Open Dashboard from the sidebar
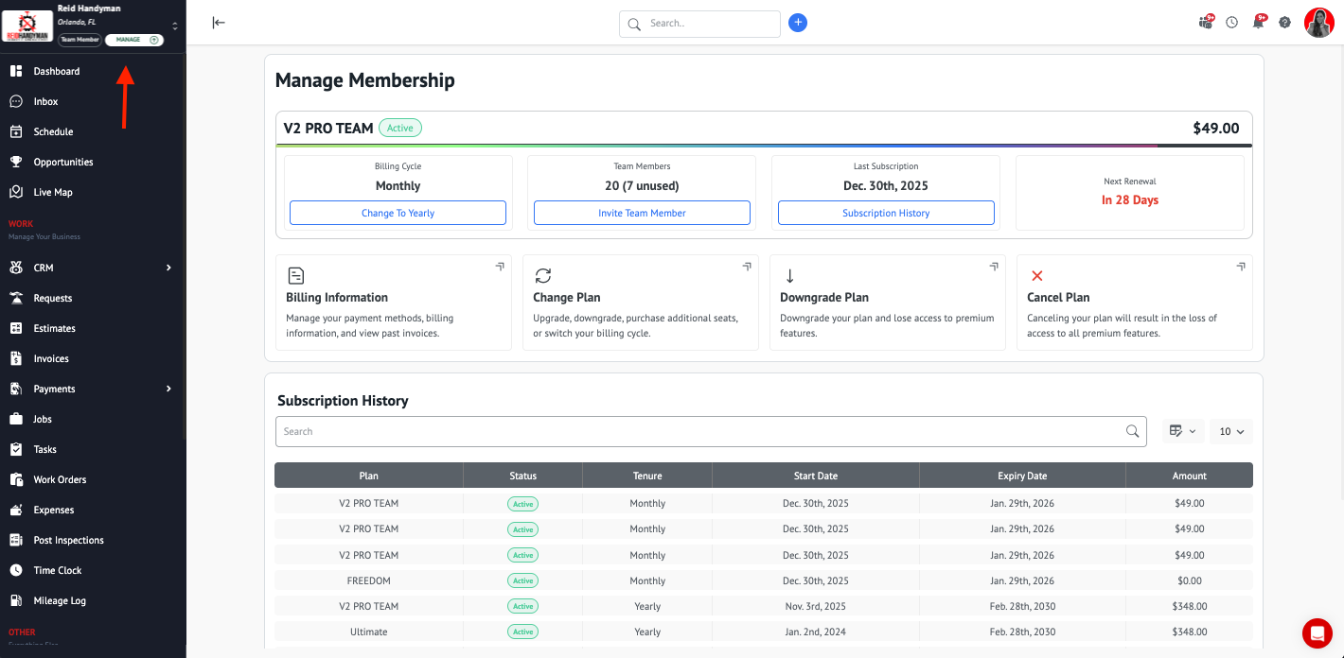Viewport: 1344px width, 658px height. coord(57,71)
